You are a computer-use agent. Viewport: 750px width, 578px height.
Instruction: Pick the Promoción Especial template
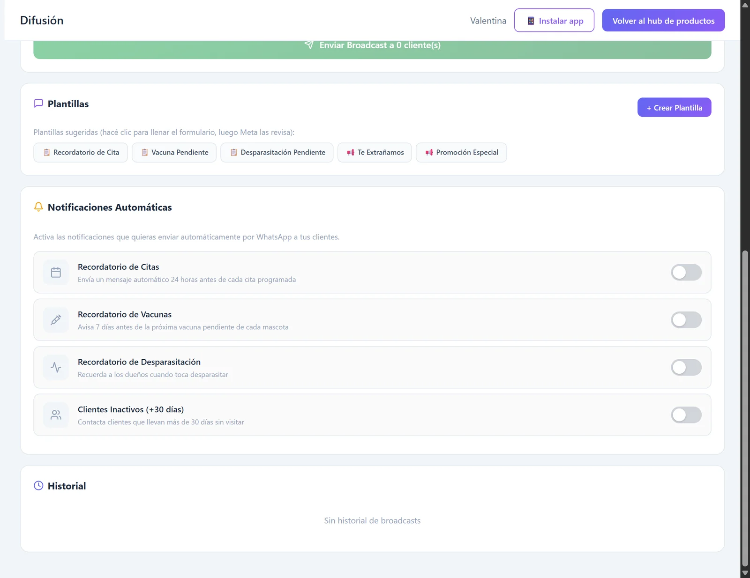[461, 152]
